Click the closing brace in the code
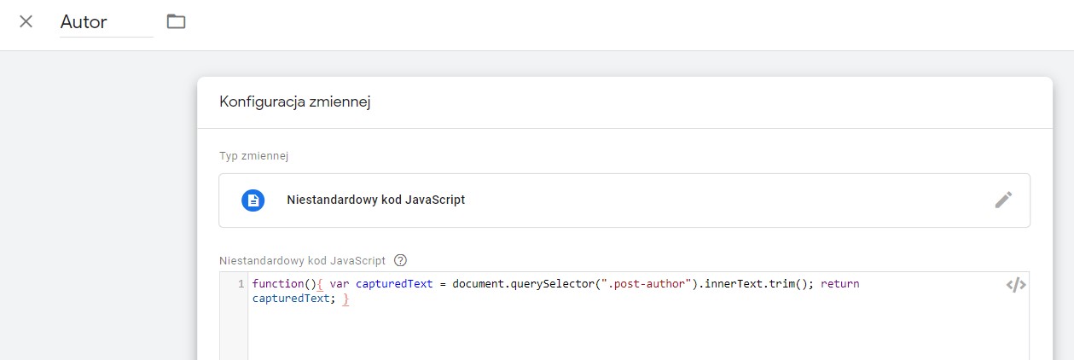The width and height of the screenshot is (1074, 360). (x=345, y=299)
